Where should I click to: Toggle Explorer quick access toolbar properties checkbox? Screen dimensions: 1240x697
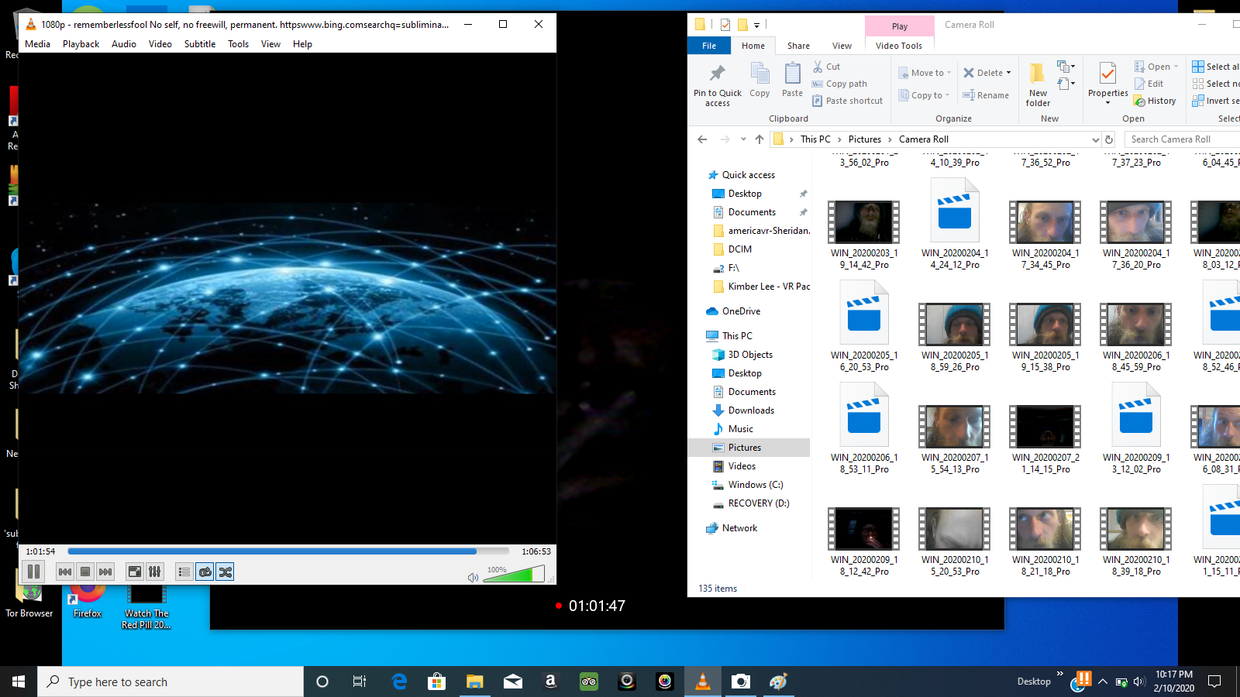click(725, 25)
